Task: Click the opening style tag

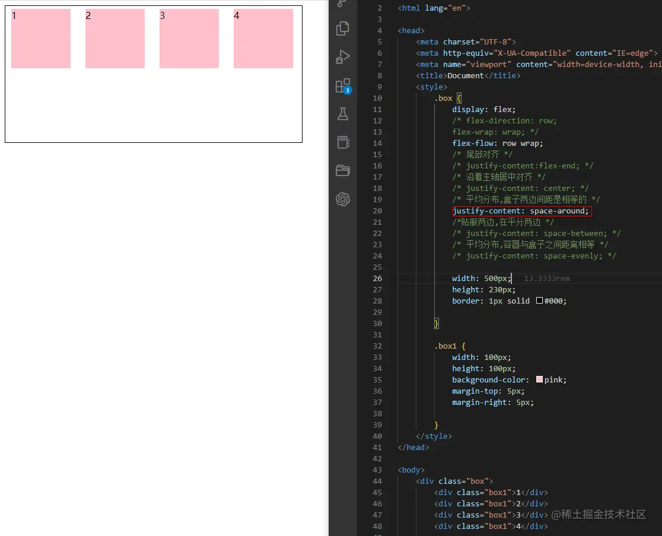Action: 431,87
